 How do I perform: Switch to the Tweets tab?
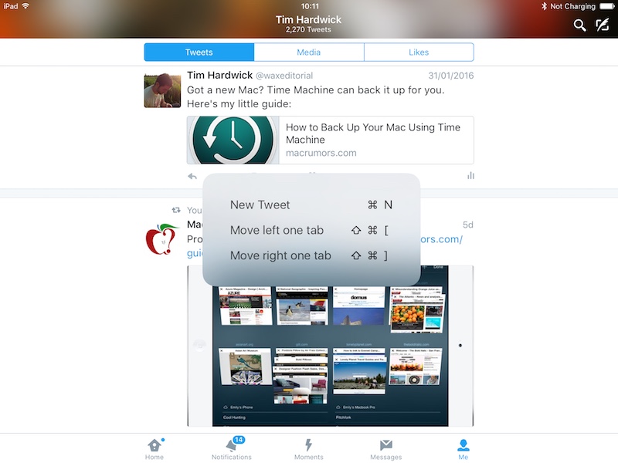click(x=199, y=52)
